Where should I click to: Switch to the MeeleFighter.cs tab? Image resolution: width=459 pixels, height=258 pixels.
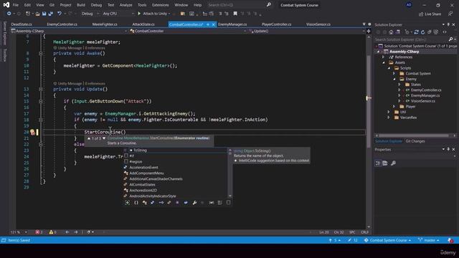tap(105, 24)
